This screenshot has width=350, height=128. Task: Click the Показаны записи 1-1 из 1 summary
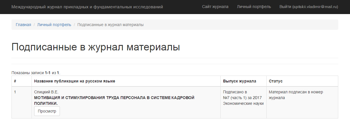tap(36, 73)
